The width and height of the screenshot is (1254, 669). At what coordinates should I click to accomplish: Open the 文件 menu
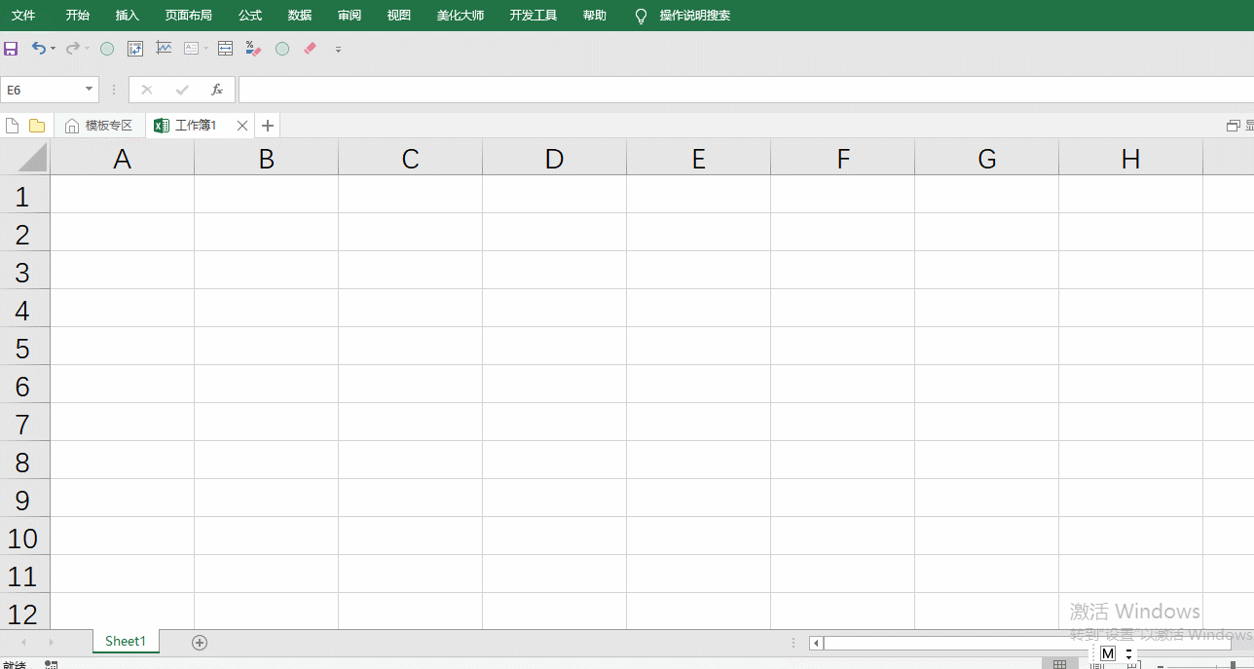coord(22,16)
